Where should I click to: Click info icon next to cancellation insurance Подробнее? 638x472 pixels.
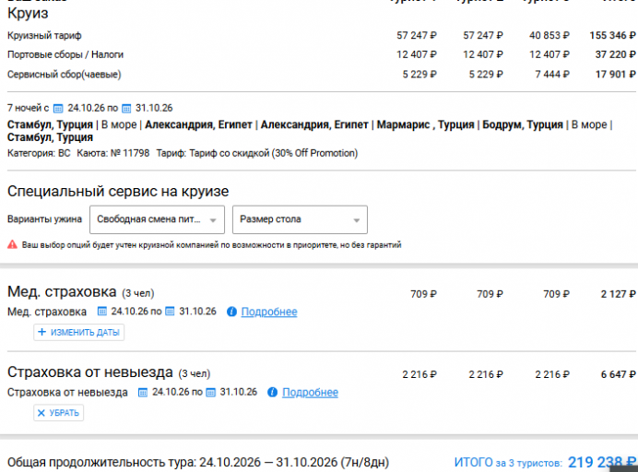[x=272, y=392]
